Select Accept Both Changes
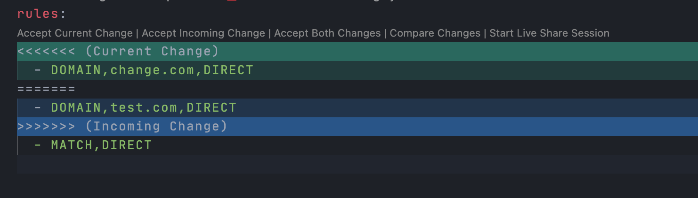Viewport: 698px width, 198px height. pos(327,33)
